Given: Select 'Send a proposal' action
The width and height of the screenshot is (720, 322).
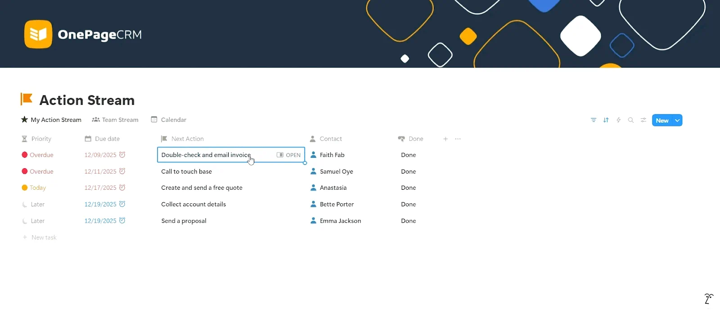Looking at the screenshot, I should pos(184,221).
